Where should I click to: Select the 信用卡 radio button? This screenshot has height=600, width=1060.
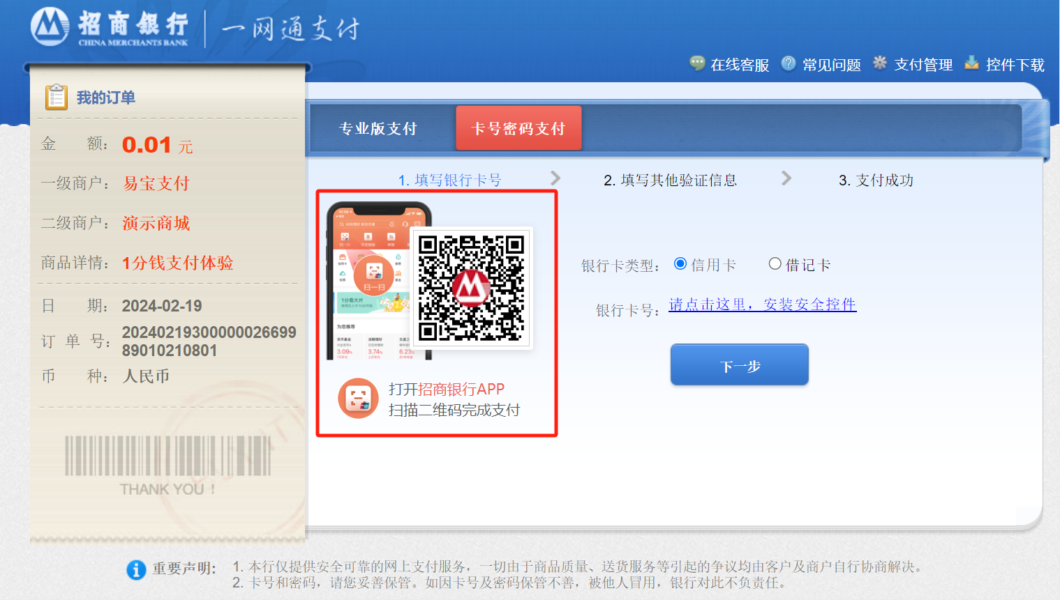(680, 263)
